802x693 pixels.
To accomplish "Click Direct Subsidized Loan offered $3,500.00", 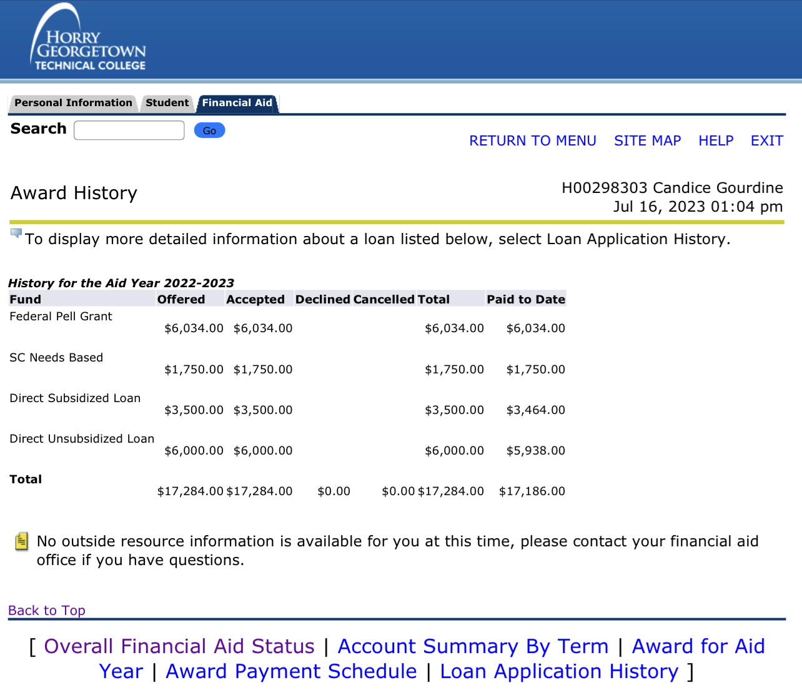I will coord(194,410).
